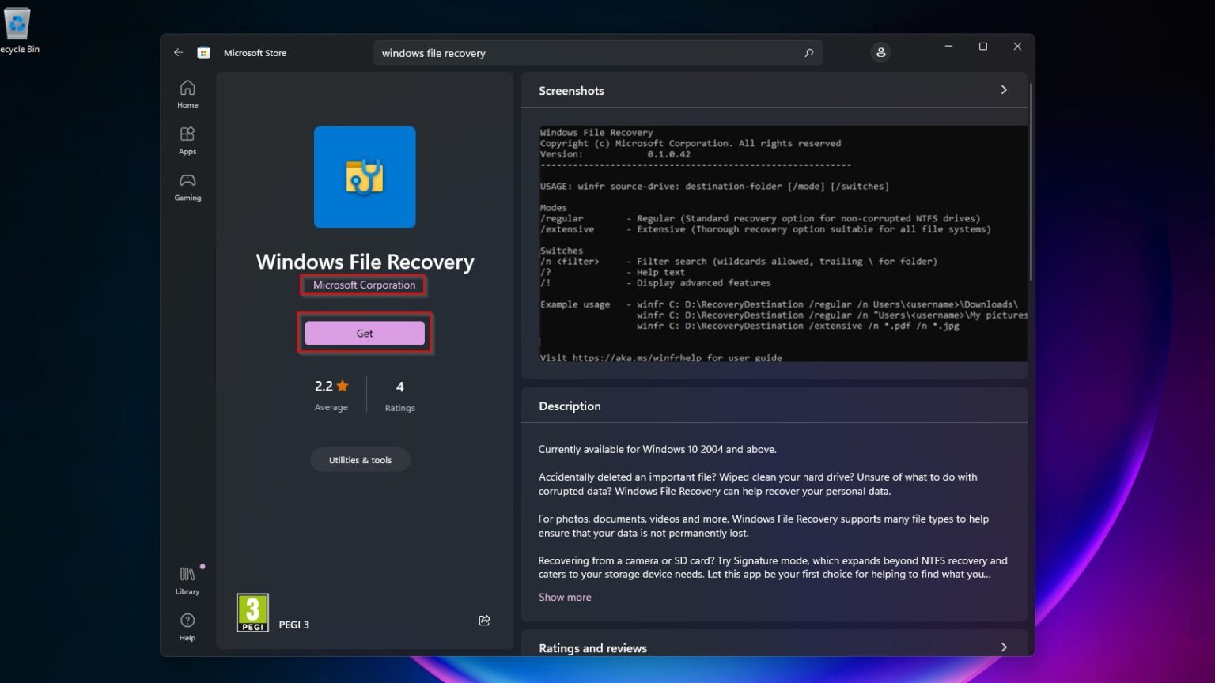Image resolution: width=1215 pixels, height=683 pixels.
Task: Click the search magnifier icon
Action: pos(808,52)
